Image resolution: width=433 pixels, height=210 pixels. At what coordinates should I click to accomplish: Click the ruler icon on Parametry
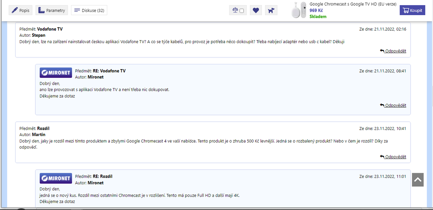tap(41, 10)
